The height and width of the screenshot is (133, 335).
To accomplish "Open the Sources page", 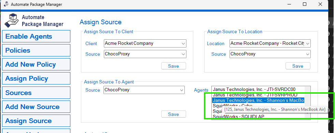I will tap(36, 93).
